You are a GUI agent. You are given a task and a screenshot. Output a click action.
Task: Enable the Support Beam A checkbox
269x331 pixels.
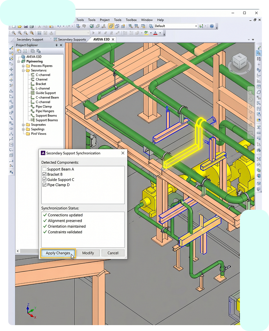[44, 169]
